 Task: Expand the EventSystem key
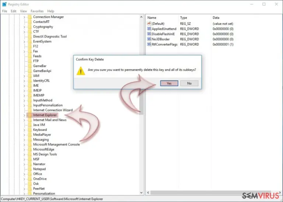24,42
